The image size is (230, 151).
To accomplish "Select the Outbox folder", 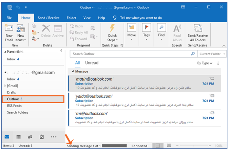I will 33,99.
